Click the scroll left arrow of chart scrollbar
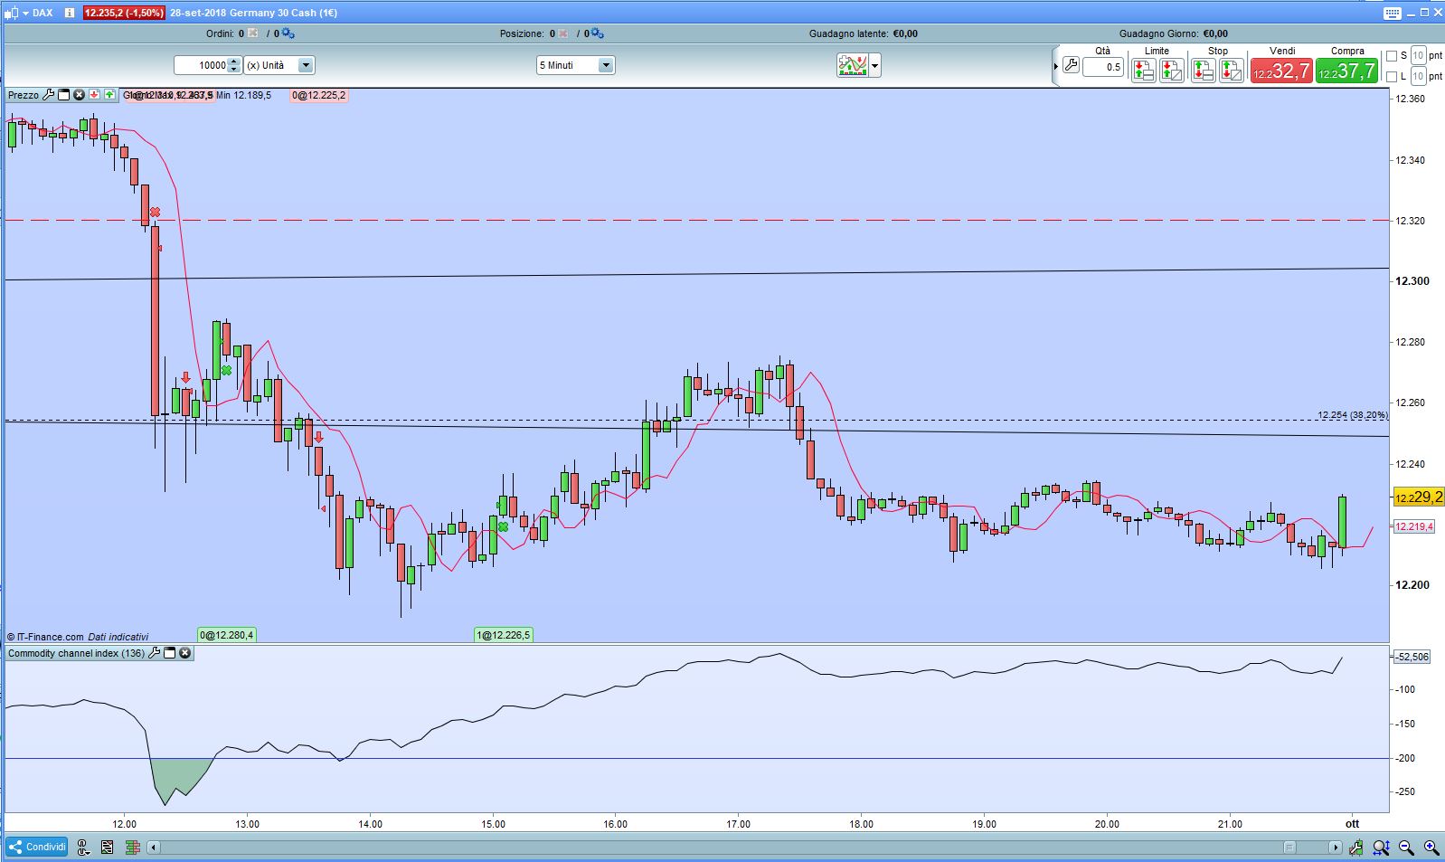1445x862 pixels. tap(154, 848)
